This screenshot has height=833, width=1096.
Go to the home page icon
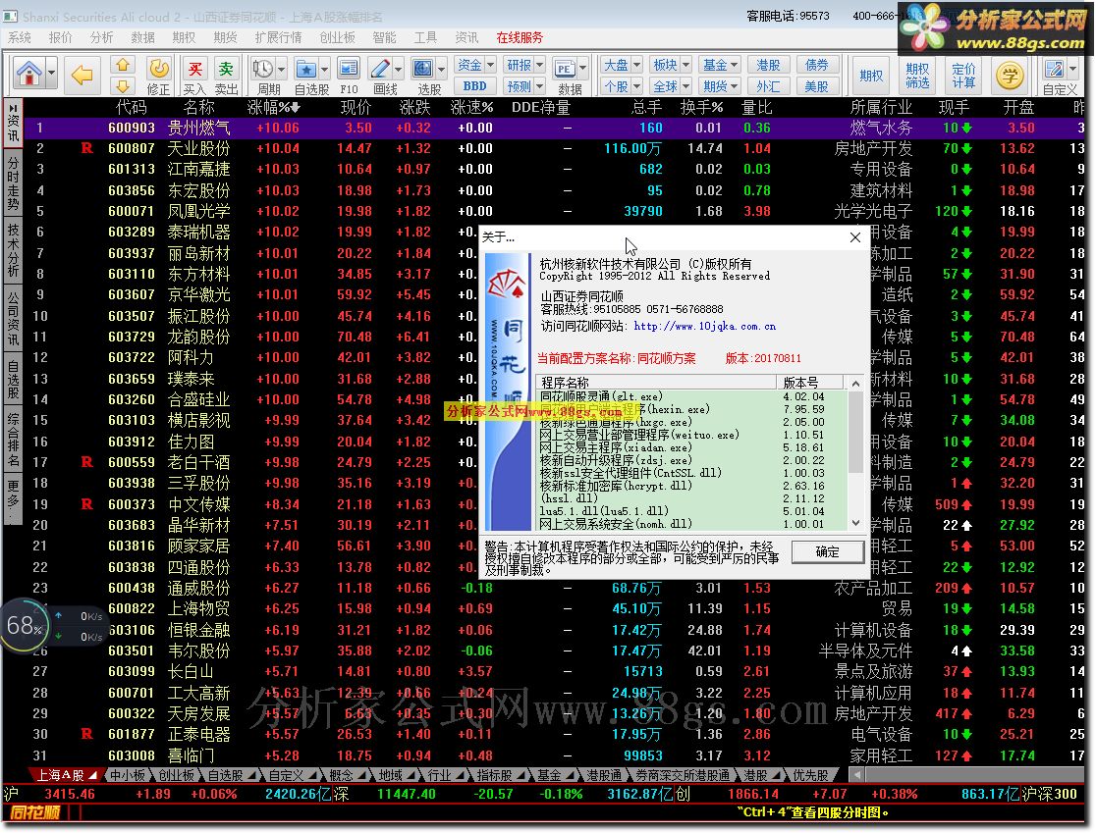click(29, 74)
